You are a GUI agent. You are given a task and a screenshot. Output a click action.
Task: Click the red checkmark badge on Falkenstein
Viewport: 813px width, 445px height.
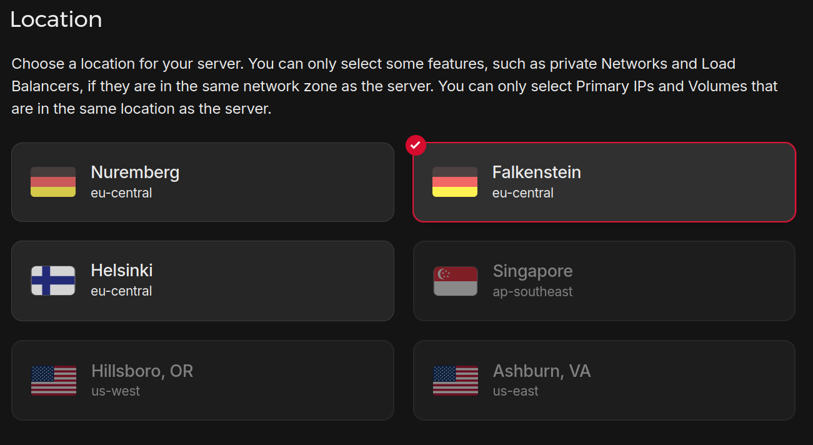point(416,145)
